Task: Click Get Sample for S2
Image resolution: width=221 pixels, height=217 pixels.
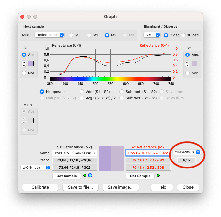Action: pyautogui.click(x=140, y=176)
